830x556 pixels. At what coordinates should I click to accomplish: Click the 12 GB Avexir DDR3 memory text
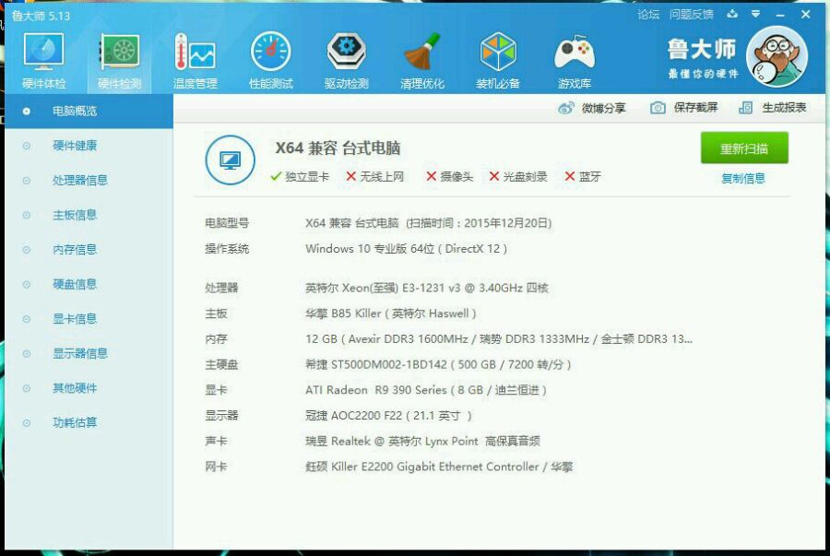pos(499,339)
